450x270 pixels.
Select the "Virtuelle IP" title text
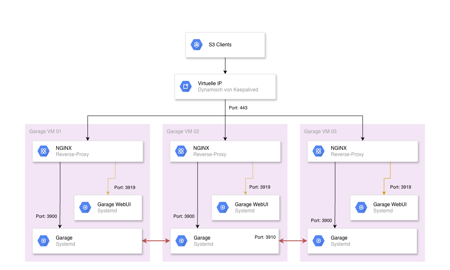pos(210,83)
